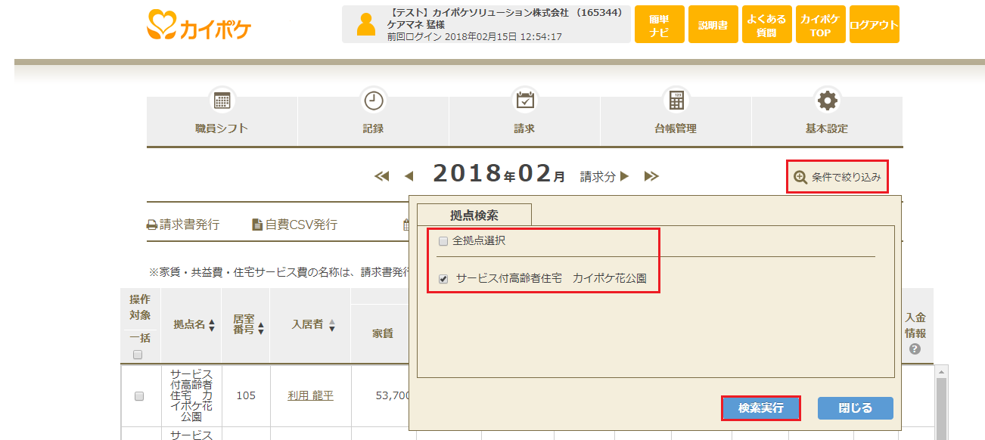
Task: Click the 家賃 column header
Action: tap(383, 333)
